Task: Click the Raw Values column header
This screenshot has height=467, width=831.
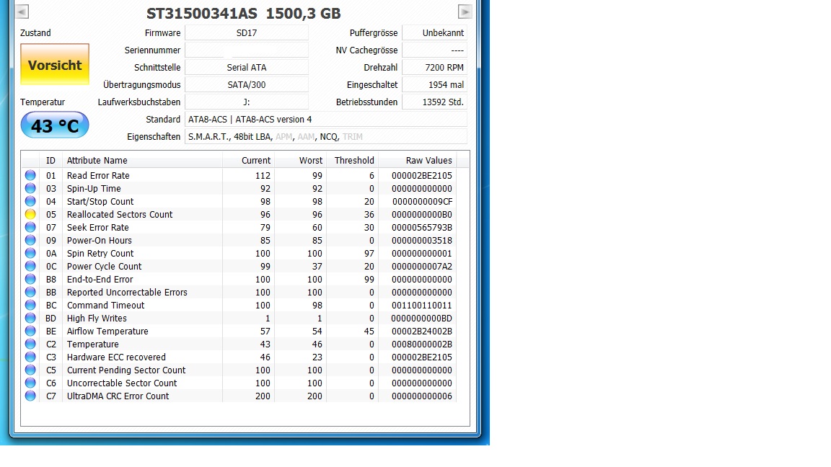Action: tap(418, 160)
